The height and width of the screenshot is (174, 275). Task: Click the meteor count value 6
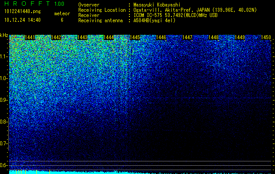point(62,20)
